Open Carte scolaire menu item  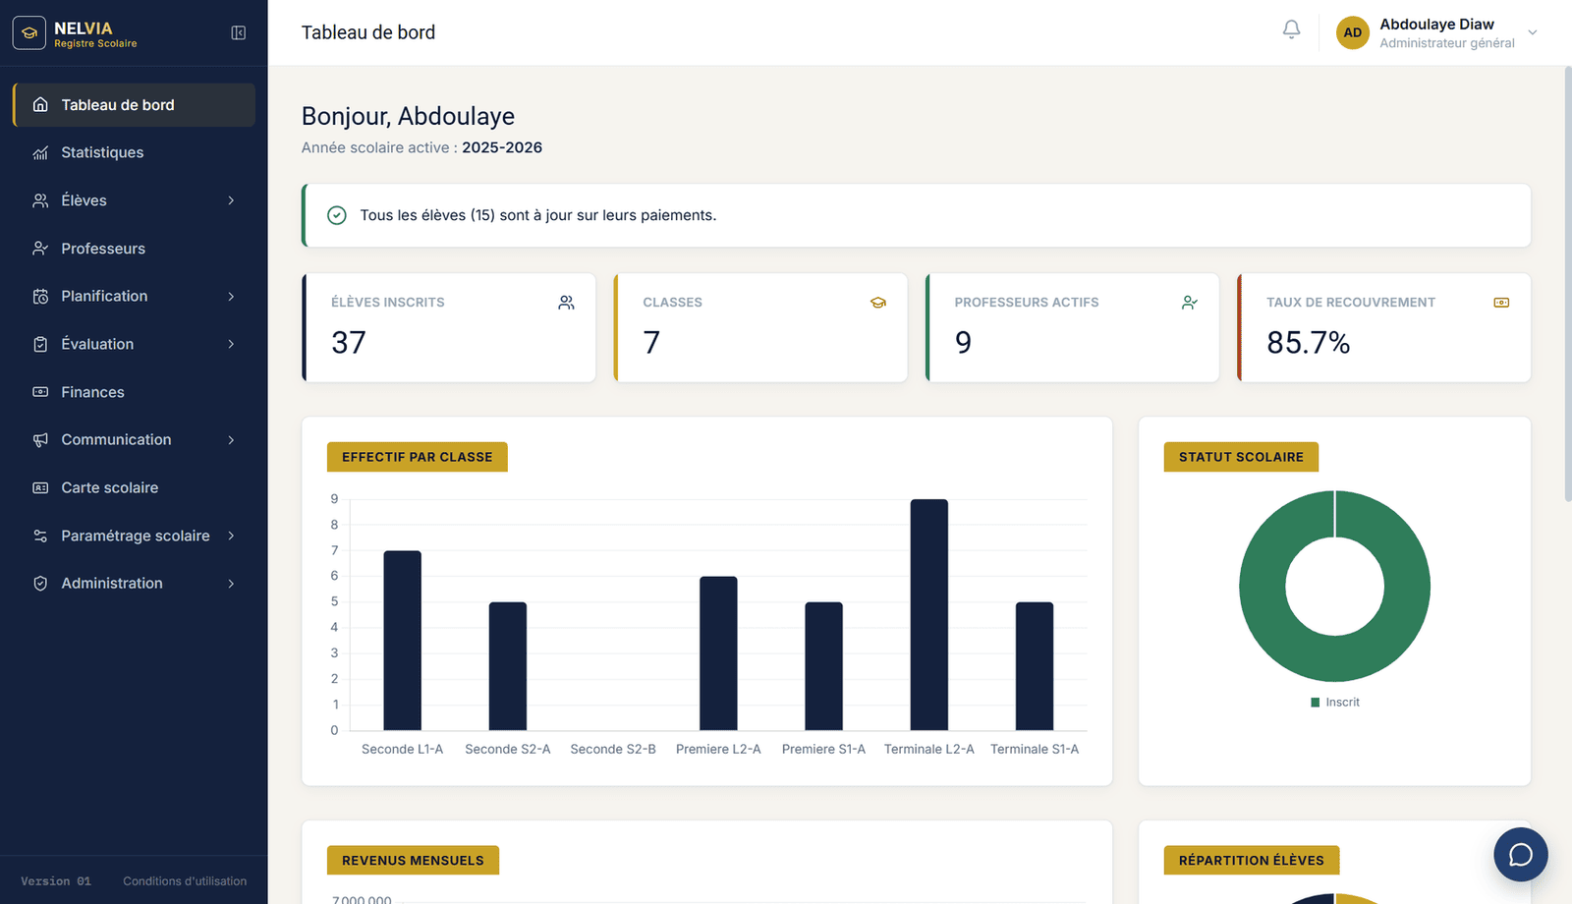tap(134, 487)
